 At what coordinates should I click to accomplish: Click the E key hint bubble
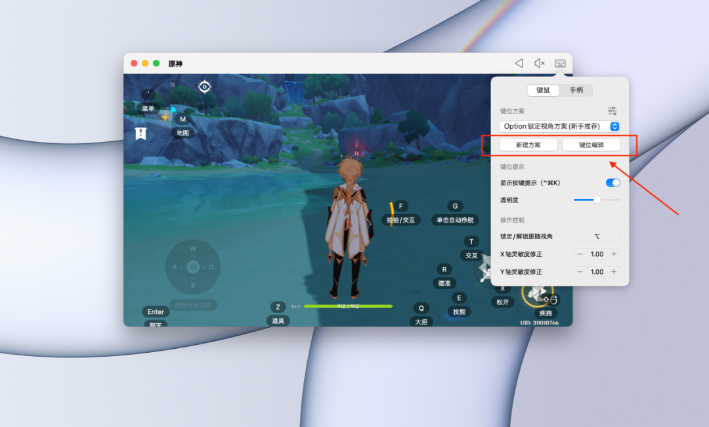tap(459, 298)
